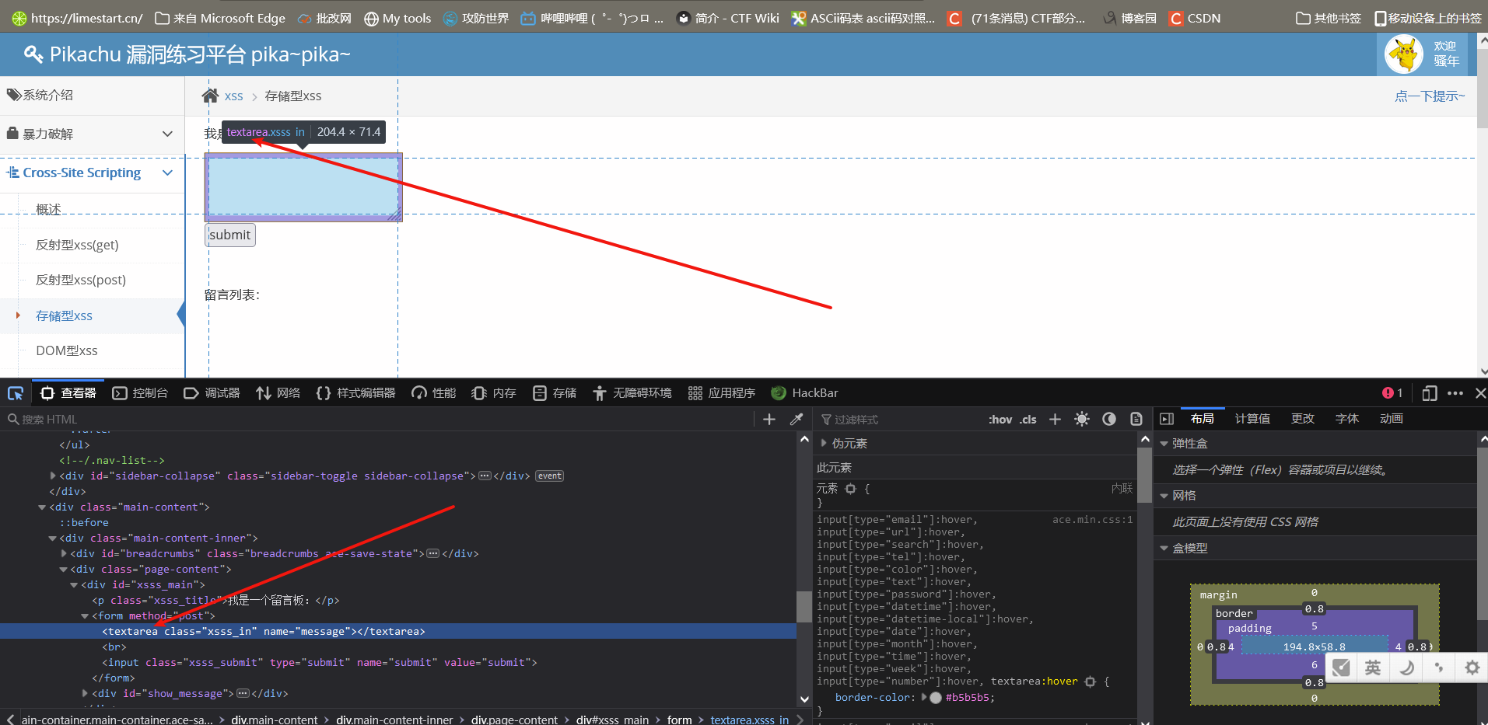1488x725 pixels.
Task: Open the 调试器 debugger tab
Action: [x=212, y=393]
